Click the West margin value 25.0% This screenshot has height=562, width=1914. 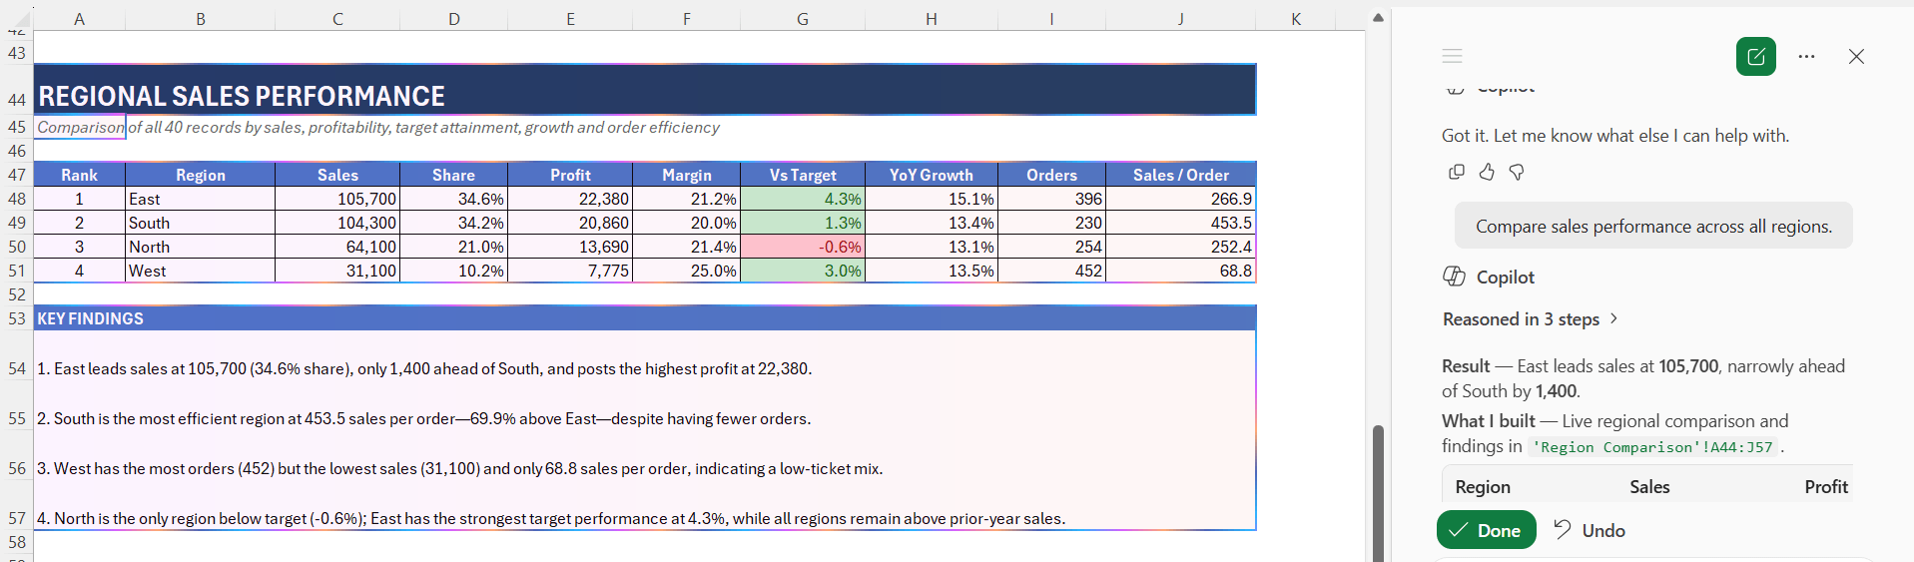tap(687, 271)
